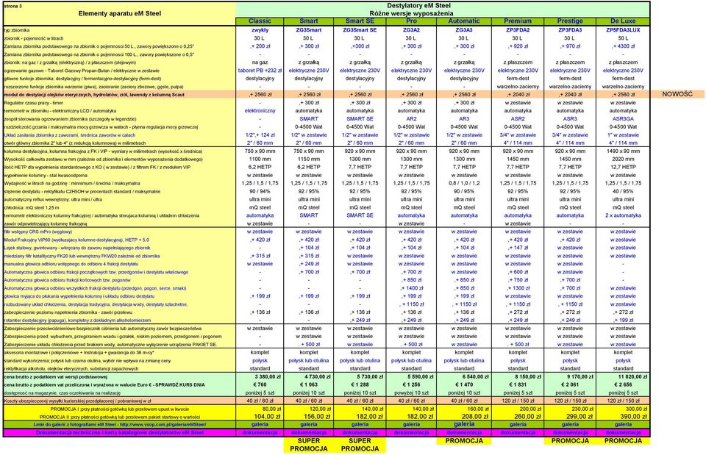Viewport: 706px width, 455px height.
Task: Click the euro price € 1 063
Action: tap(309, 384)
